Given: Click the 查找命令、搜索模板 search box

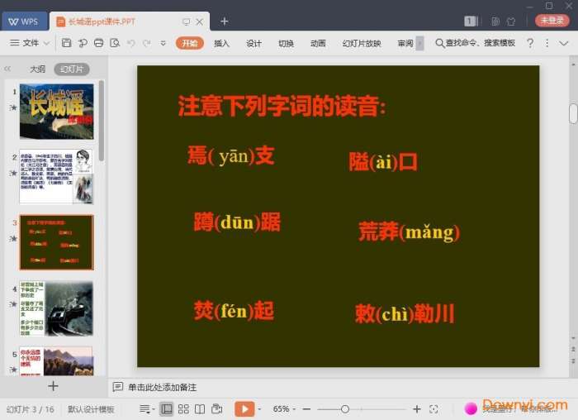Looking at the screenshot, I should click(475, 43).
